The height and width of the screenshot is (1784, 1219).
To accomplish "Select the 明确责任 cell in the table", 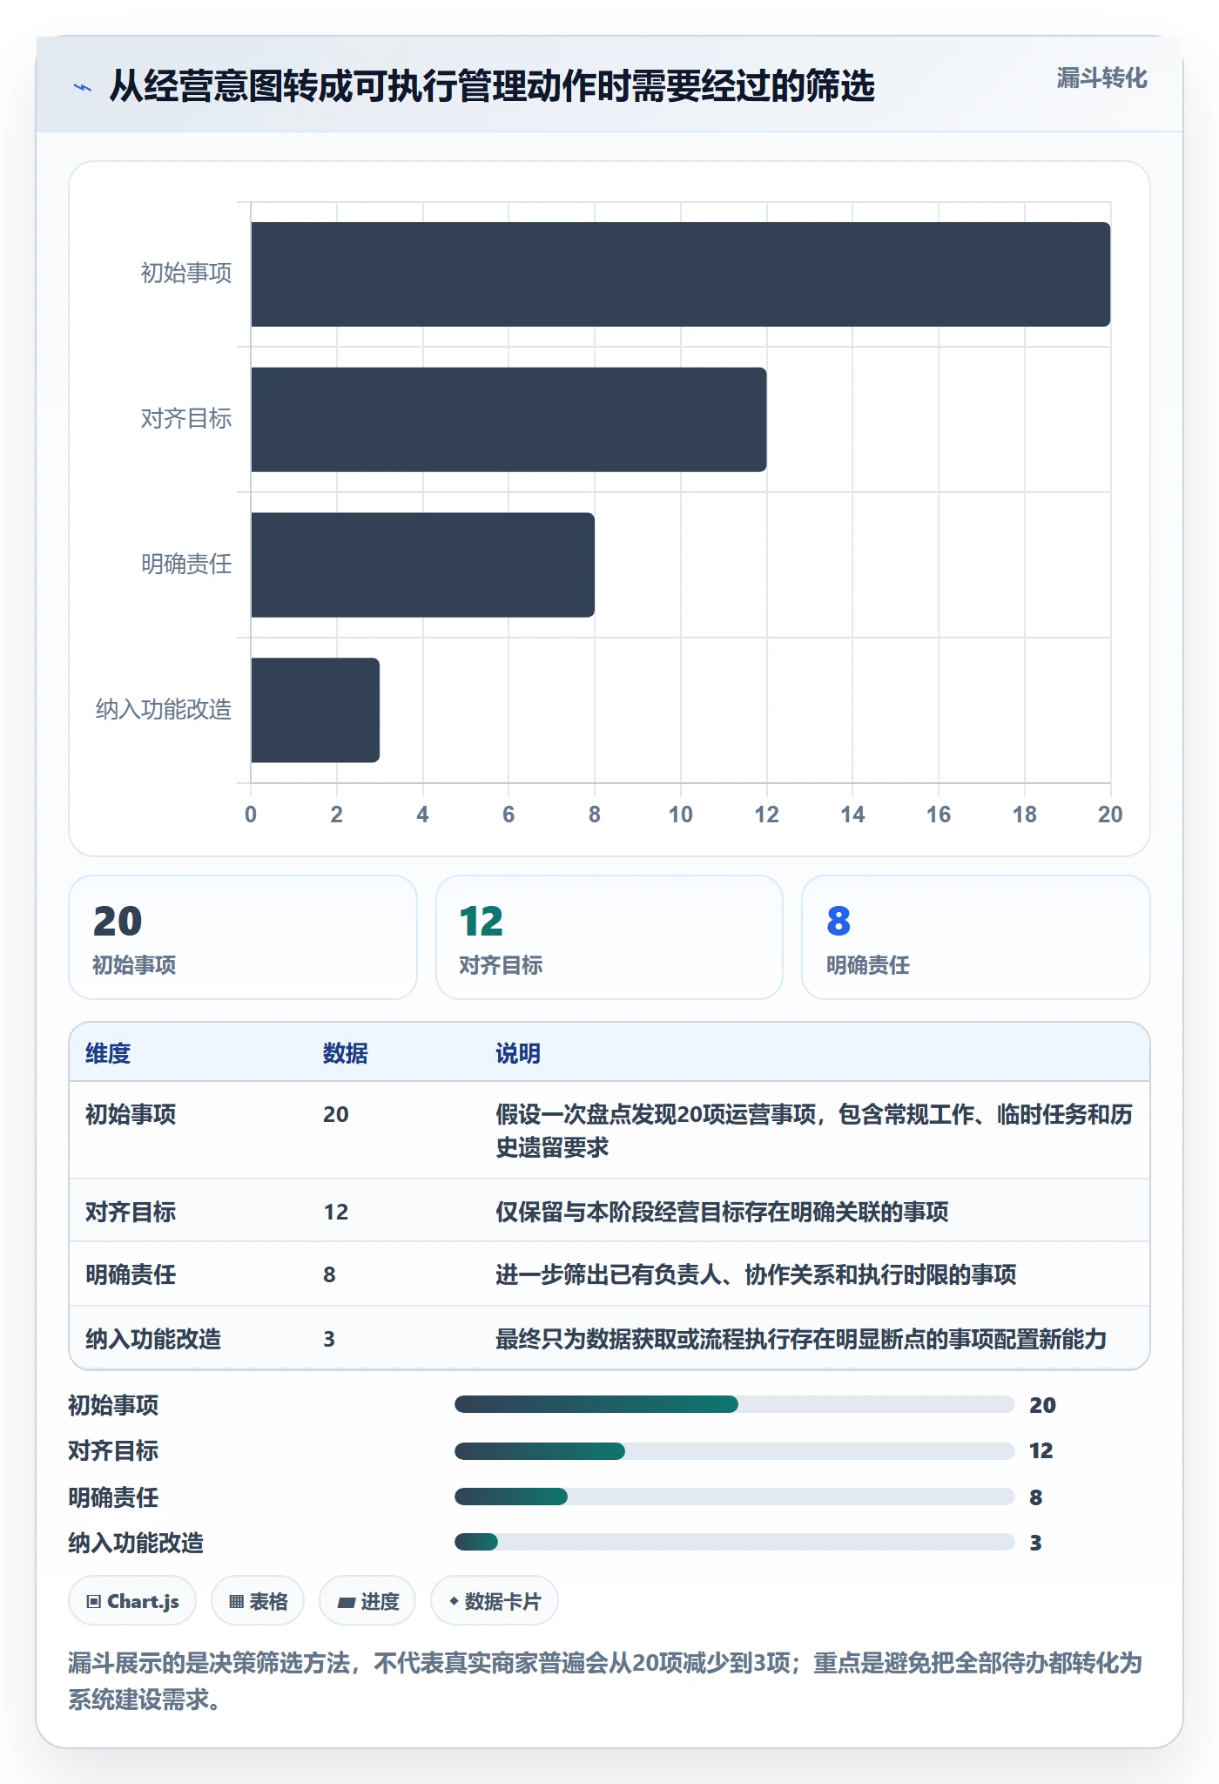I will [x=131, y=1274].
